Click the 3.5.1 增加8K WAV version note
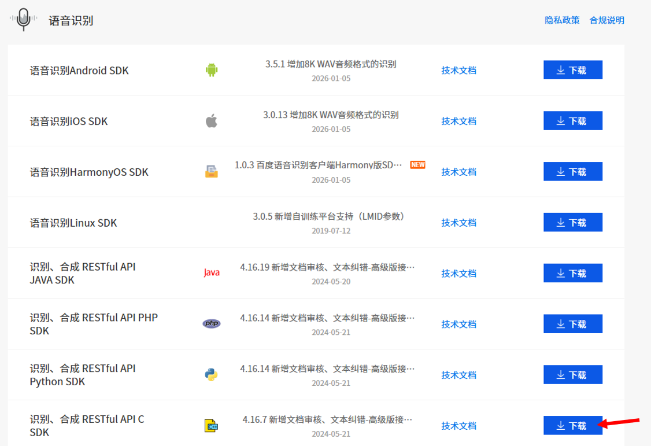Viewport: 651px width, 446px height. click(x=331, y=64)
